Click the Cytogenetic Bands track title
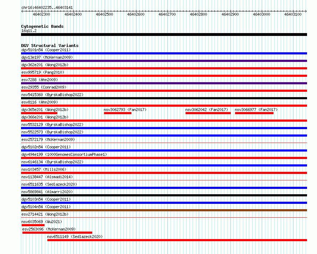The width and height of the screenshot is (317, 254). [x=42, y=26]
